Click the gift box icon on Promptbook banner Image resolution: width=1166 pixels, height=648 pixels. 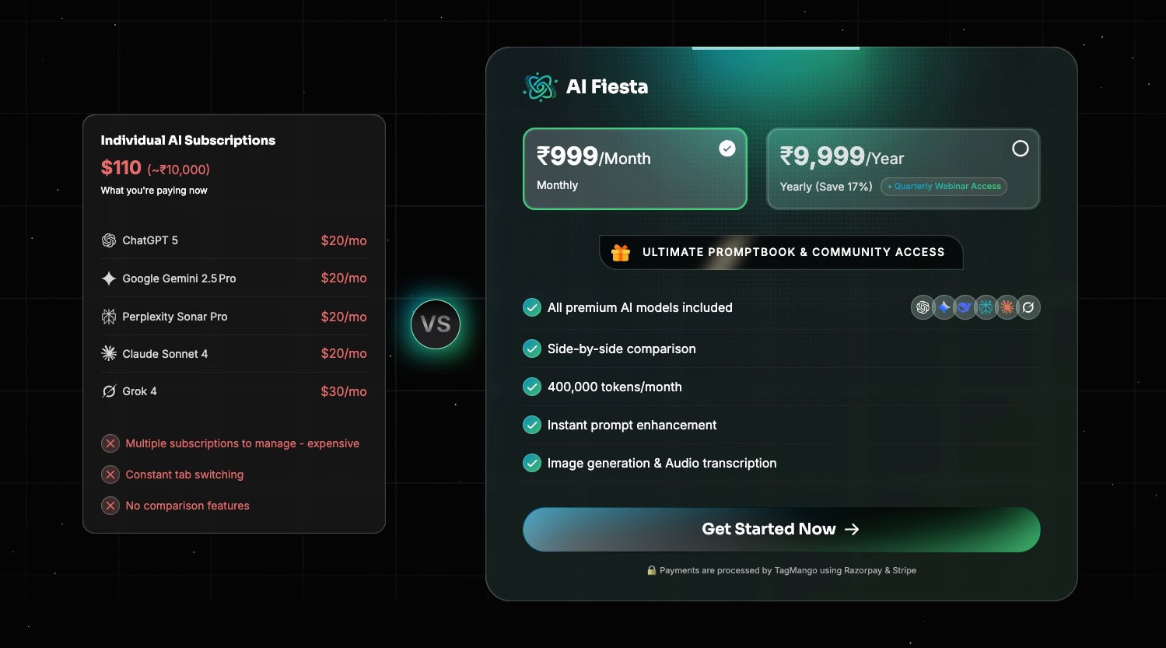tap(621, 253)
